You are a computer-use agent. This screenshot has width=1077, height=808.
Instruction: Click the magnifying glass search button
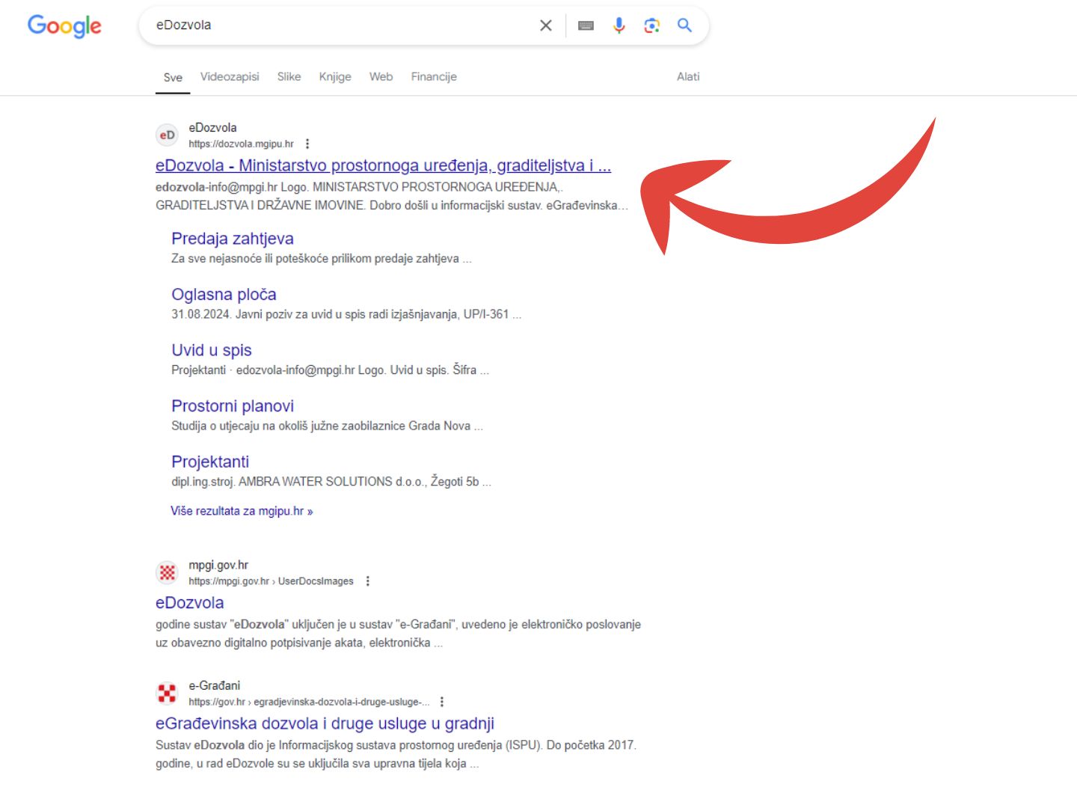pyautogui.click(x=684, y=25)
